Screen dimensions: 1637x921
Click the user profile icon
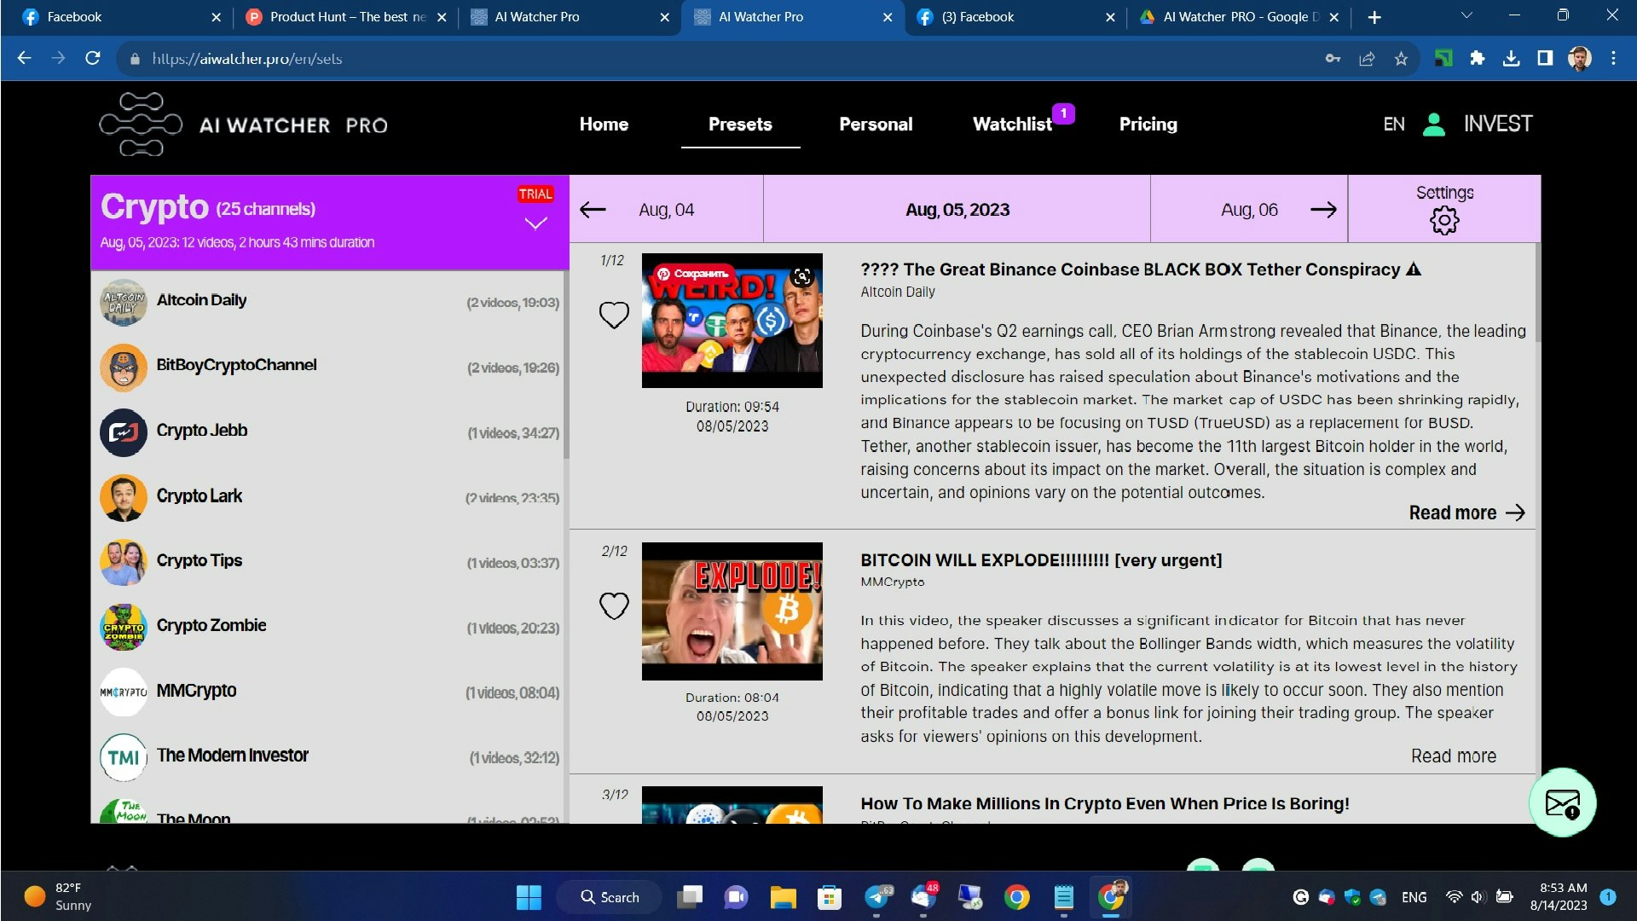point(1434,125)
